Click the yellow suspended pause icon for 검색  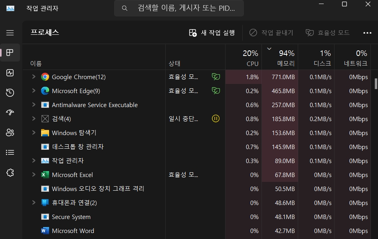tap(216, 119)
